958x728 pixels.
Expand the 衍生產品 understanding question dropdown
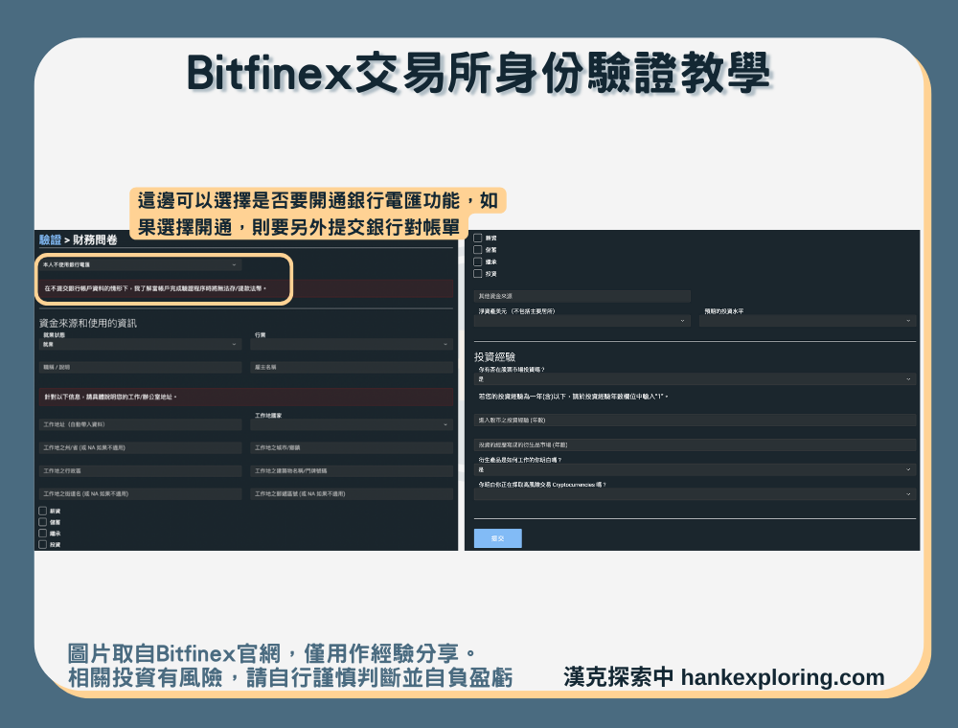[695, 469]
